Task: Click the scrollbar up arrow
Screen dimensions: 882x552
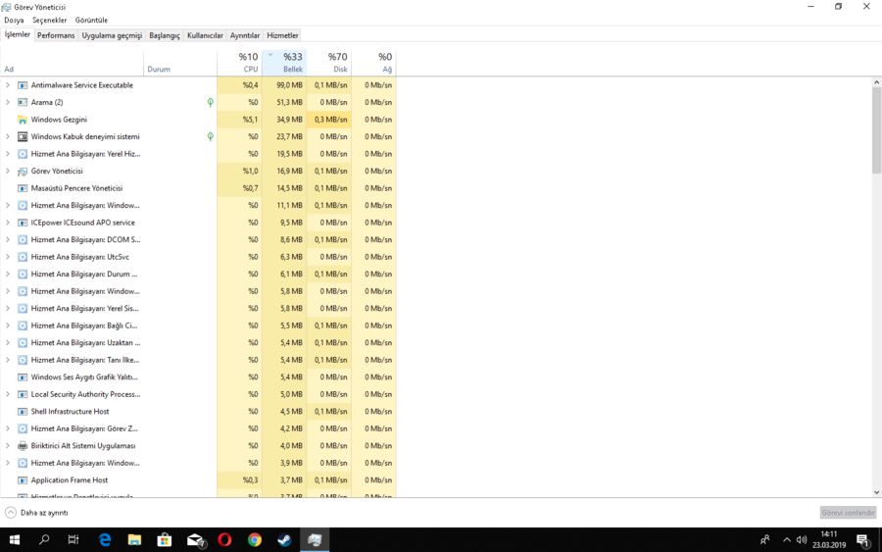Action: pos(876,82)
